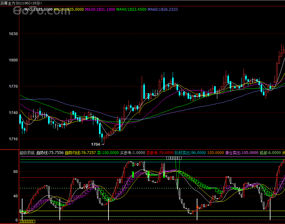This screenshot has height=224, width=285.
Task: Click the 1770 price axis label
Action: click(13, 86)
